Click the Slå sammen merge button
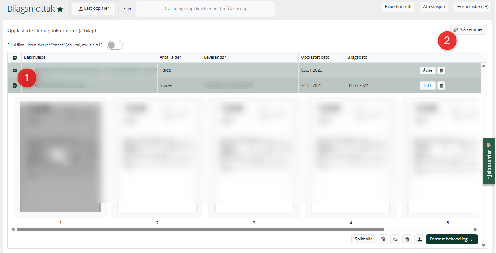 tap(469, 30)
